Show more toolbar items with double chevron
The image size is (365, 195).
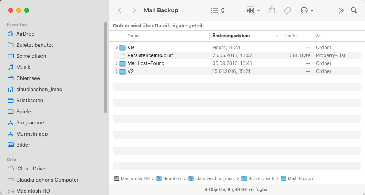click(x=341, y=10)
